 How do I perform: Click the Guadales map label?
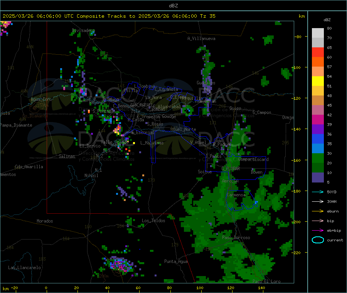(x=206, y=83)
